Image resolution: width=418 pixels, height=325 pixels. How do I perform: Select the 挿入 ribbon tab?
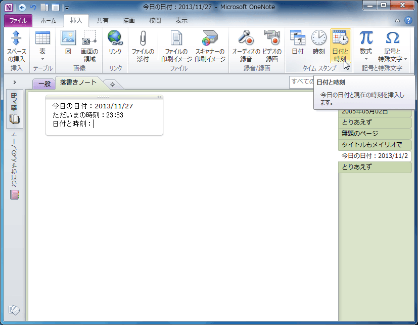(x=76, y=21)
